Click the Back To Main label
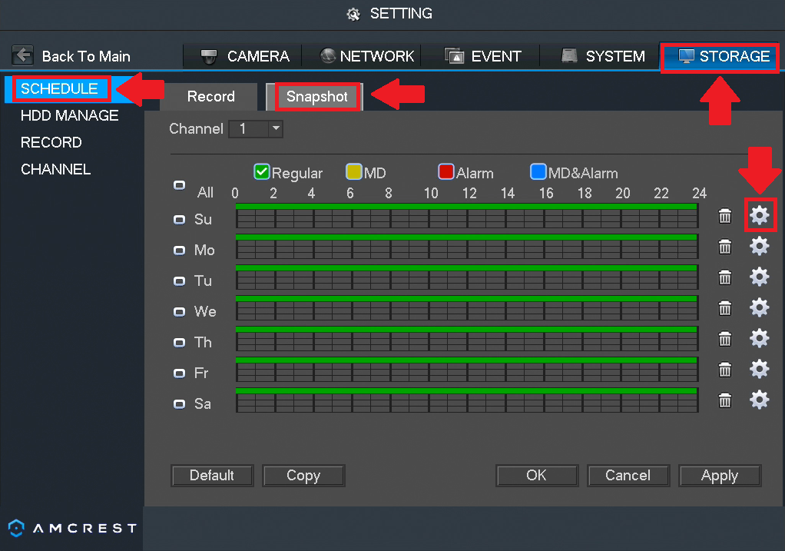Image resolution: width=785 pixels, height=551 pixels. (86, 56)
